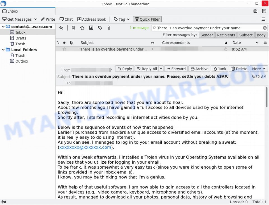This screenshot has width=269, height=205.
Task: Switch to the Inbox tab
Action: (x=28, y=11)
